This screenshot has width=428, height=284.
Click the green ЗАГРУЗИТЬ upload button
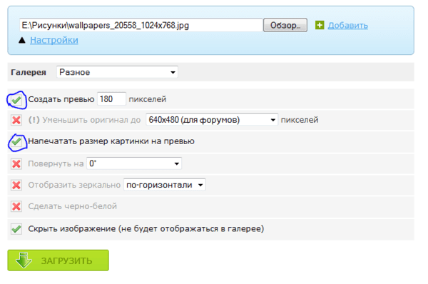click(58, 260)
